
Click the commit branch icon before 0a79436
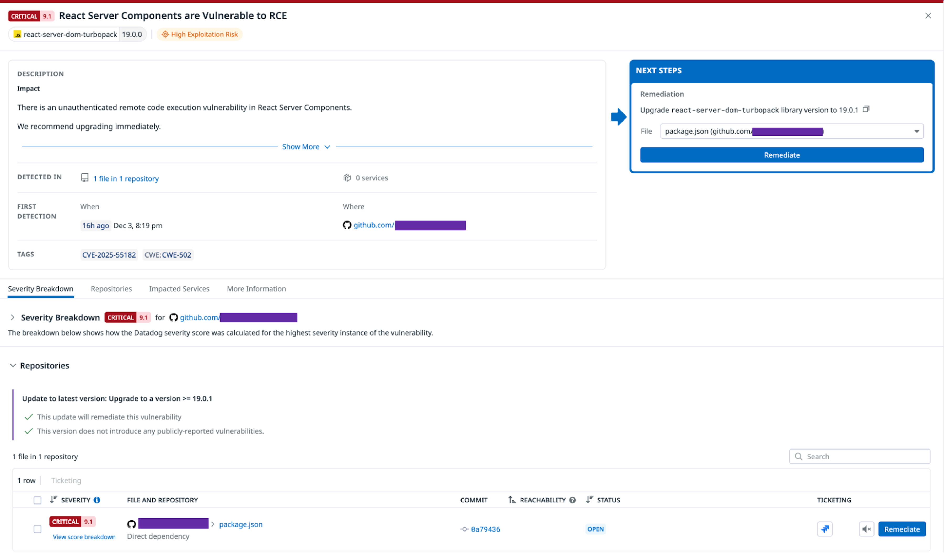pos(464,529)
